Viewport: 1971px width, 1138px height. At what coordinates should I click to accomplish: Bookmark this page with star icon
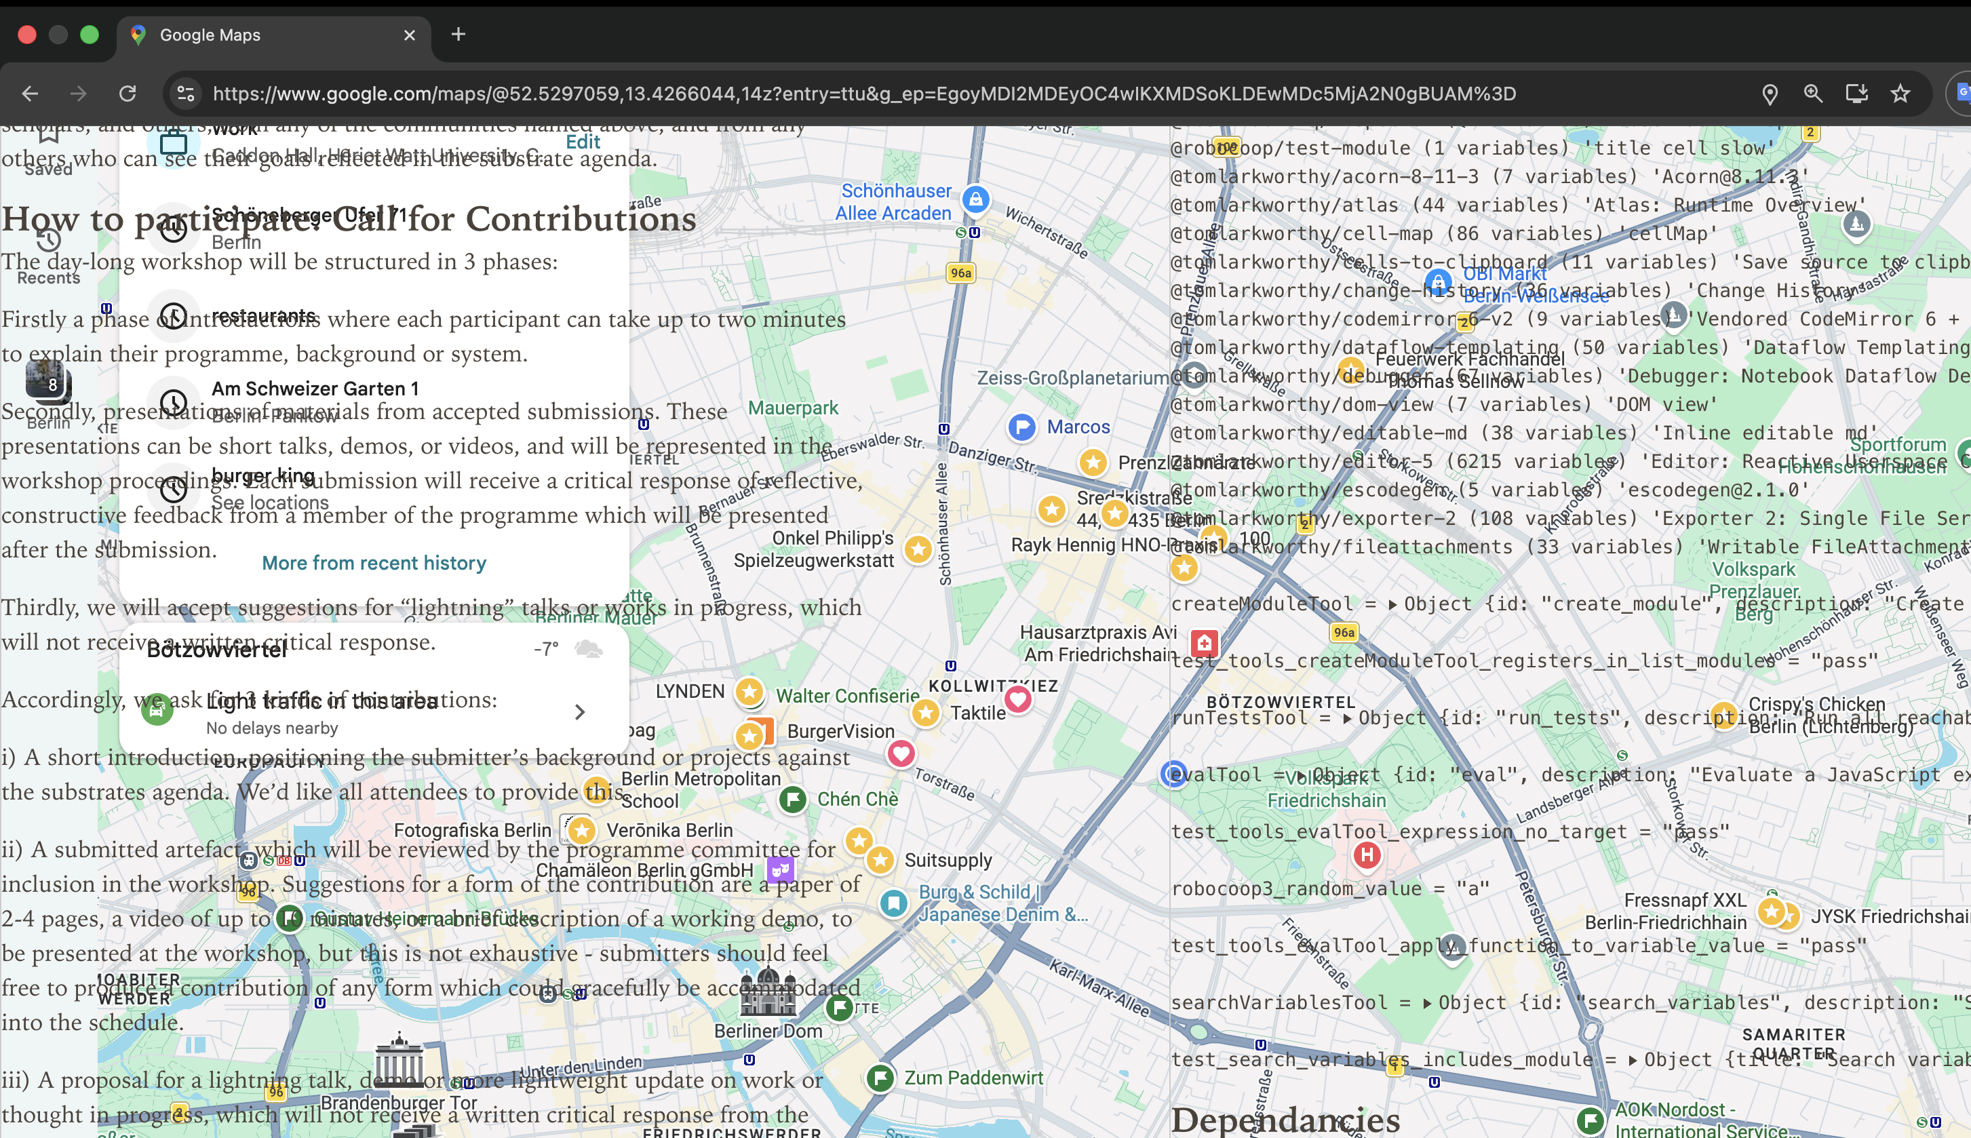(1900, 94)
